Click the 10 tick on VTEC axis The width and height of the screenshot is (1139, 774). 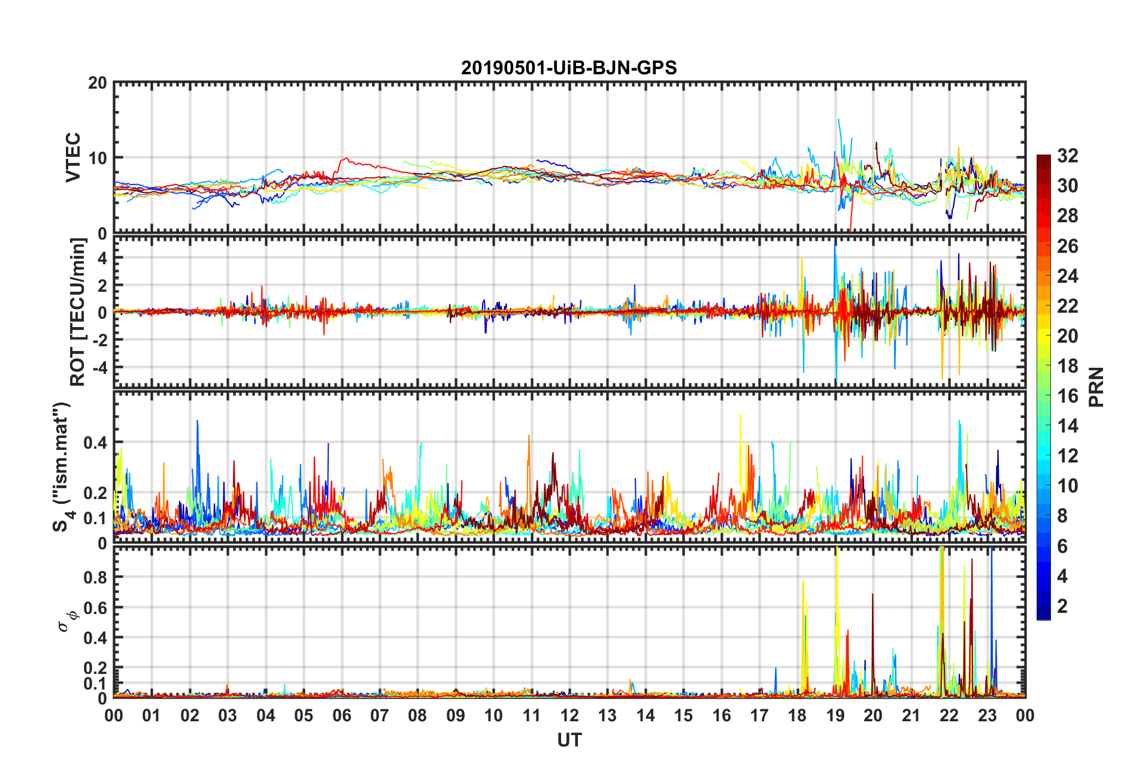[x=98, y=158]
